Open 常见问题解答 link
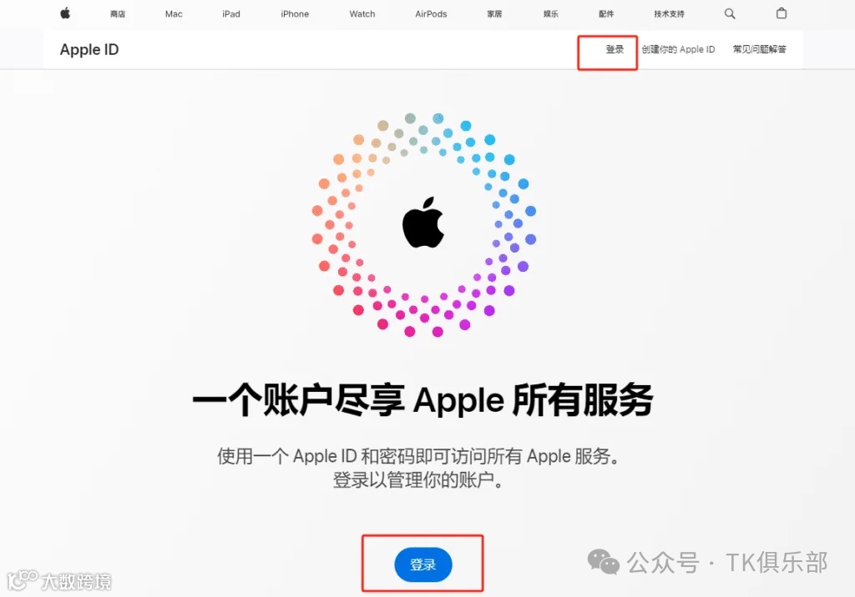This screenshot has height=597, width=855. [x=760, y=49]
